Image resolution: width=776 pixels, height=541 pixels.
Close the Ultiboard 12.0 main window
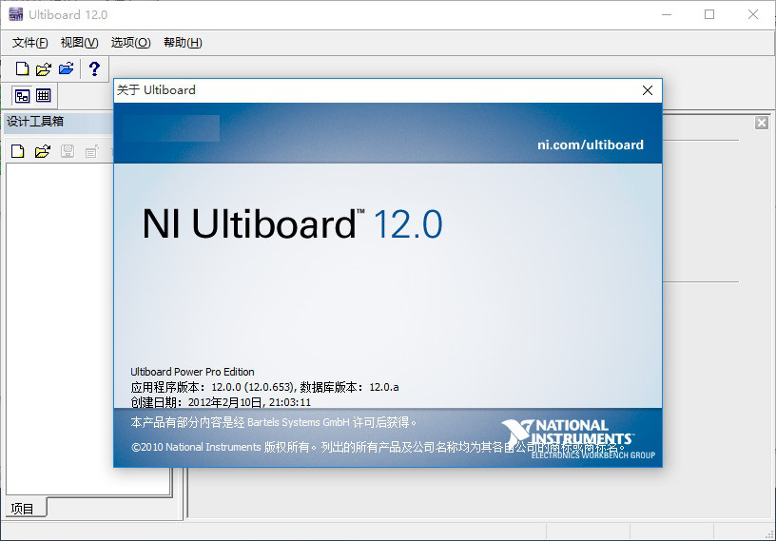click(753, 14)
